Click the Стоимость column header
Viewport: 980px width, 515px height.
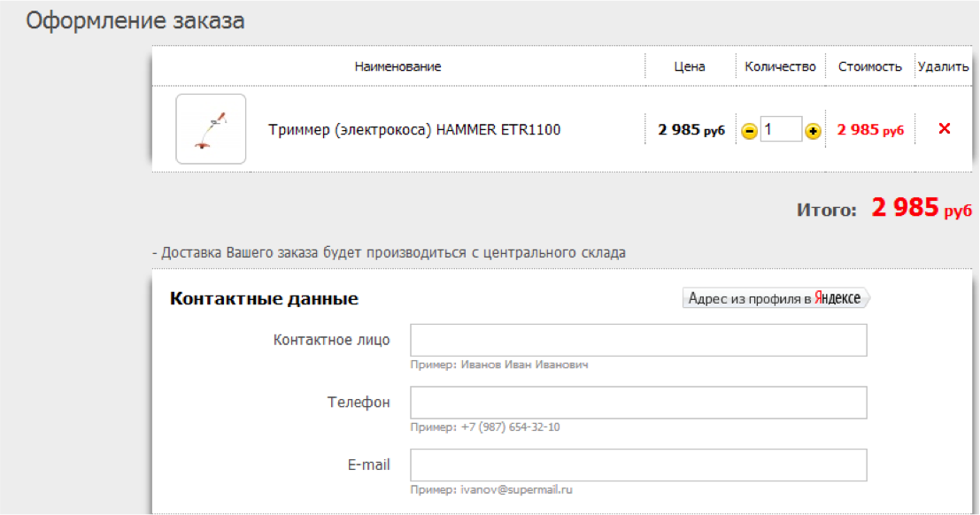(x=869, y=66)
